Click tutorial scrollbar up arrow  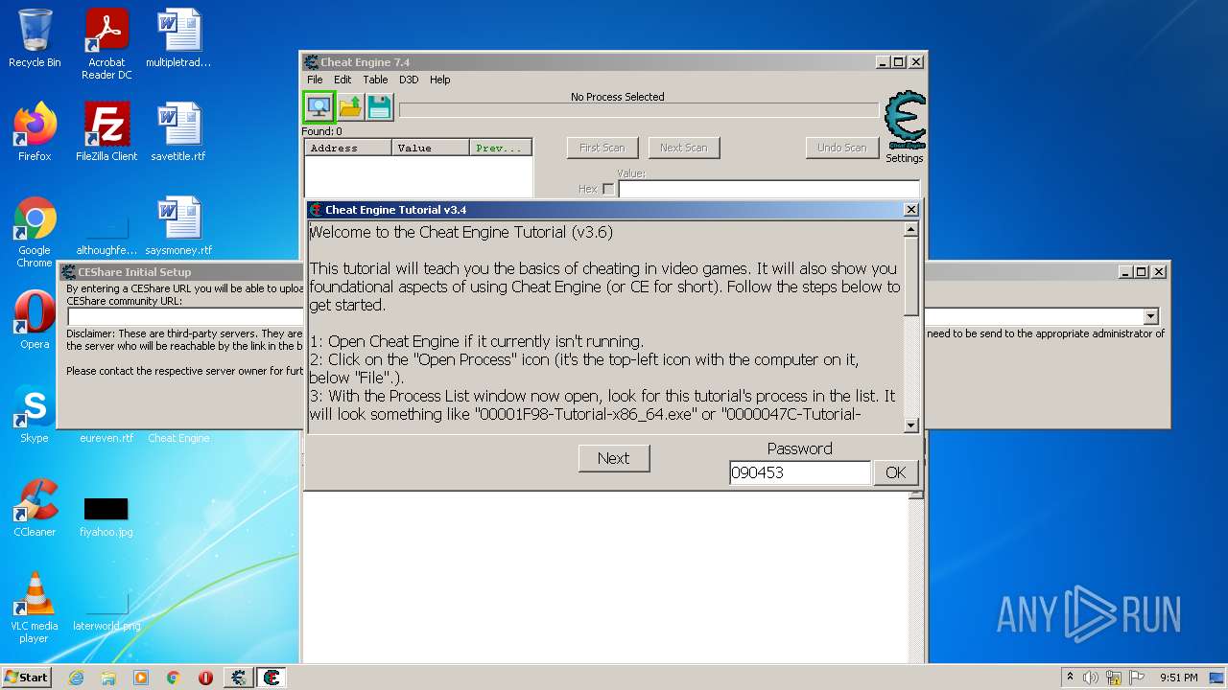point(911,229)
